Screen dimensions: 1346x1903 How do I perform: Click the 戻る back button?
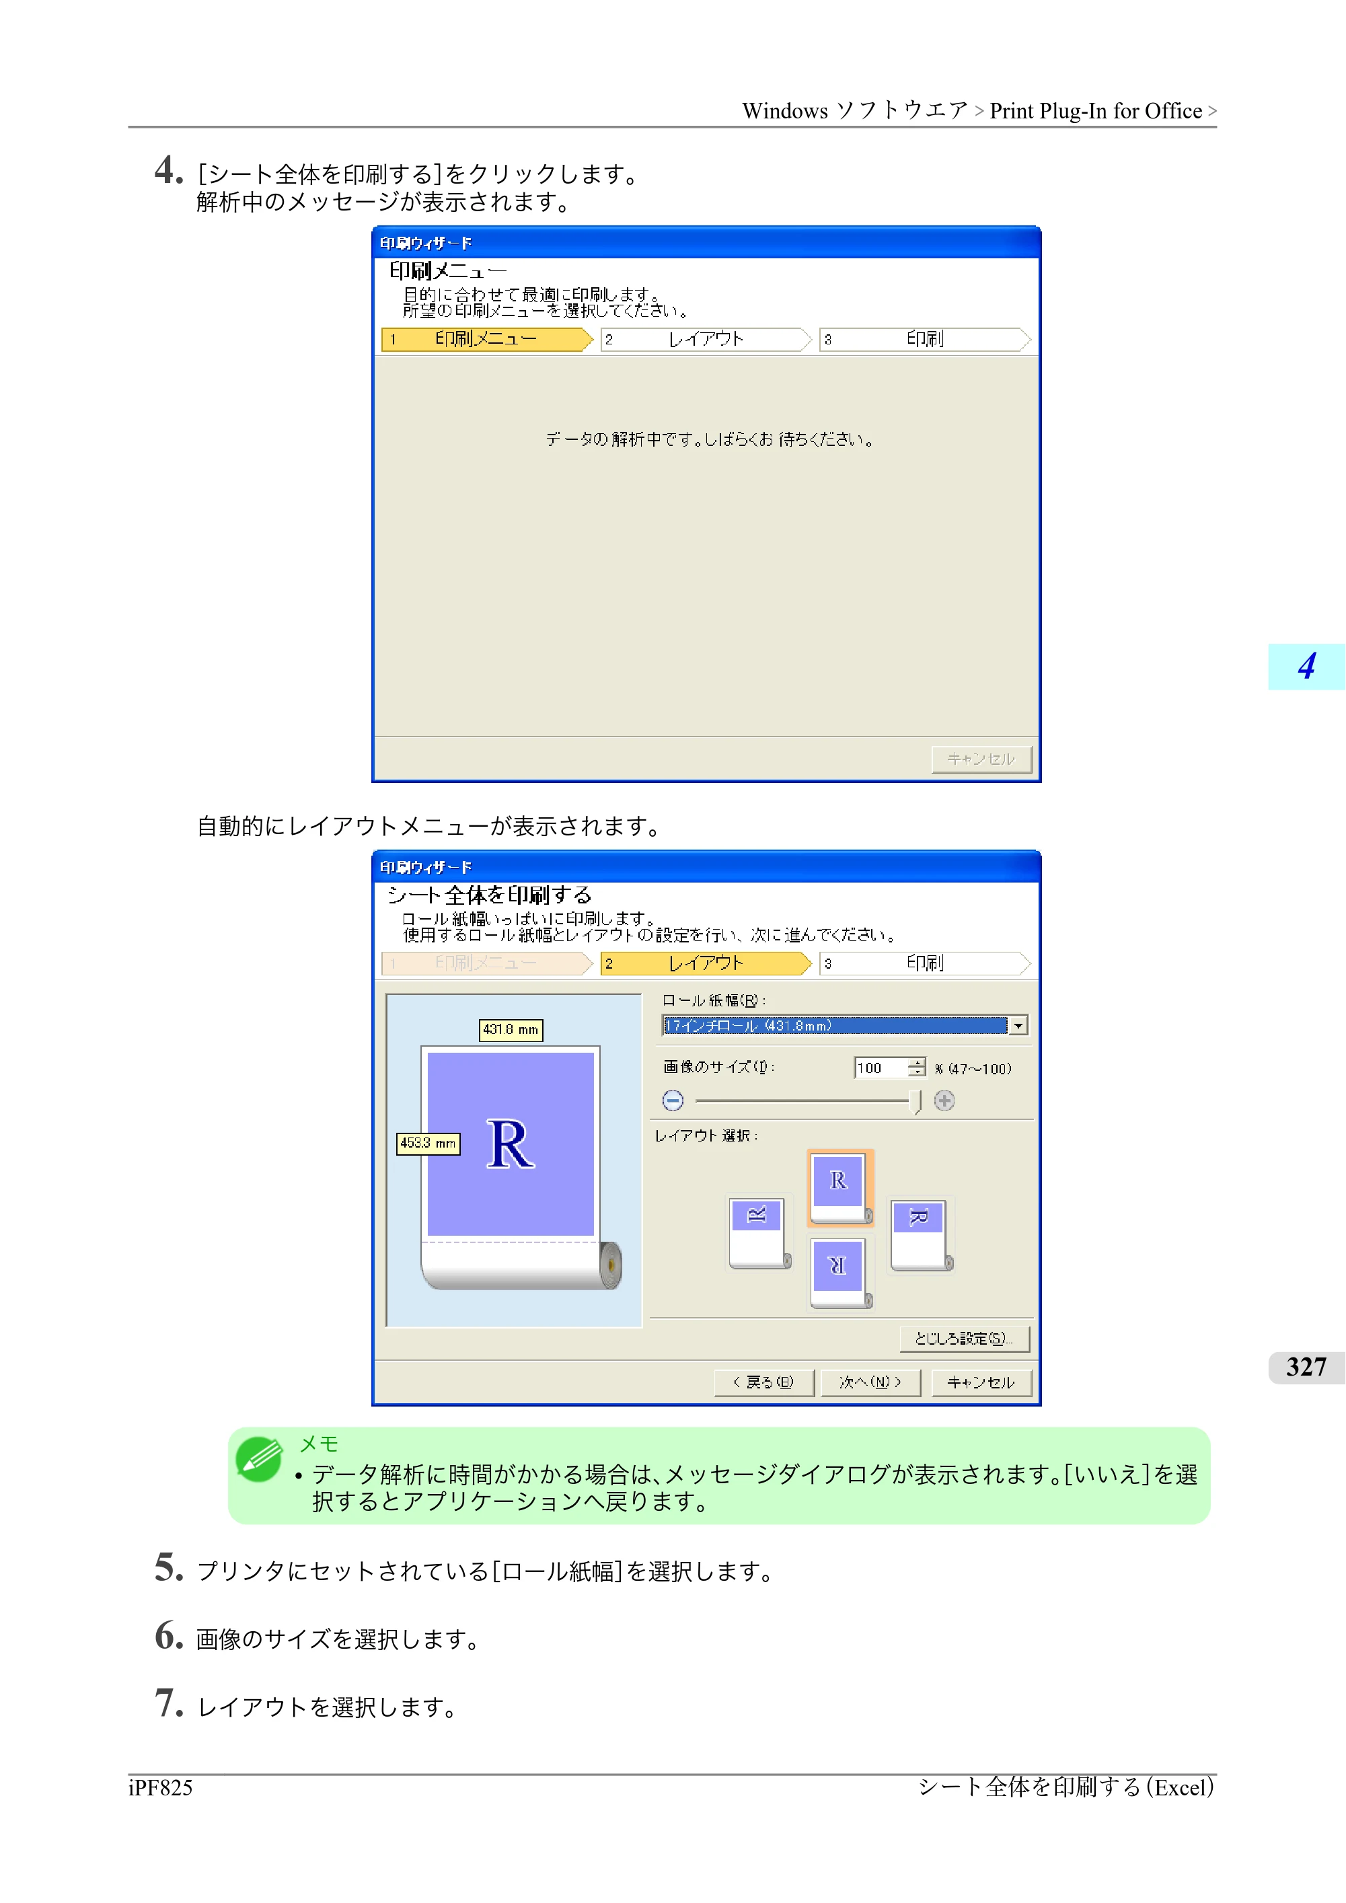[763, 1382]
